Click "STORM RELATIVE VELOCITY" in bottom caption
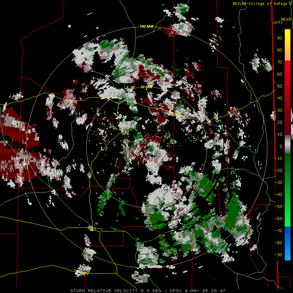The height and width of the screenshot is (293, 293). pyautogui.click(x=104, y=291)
